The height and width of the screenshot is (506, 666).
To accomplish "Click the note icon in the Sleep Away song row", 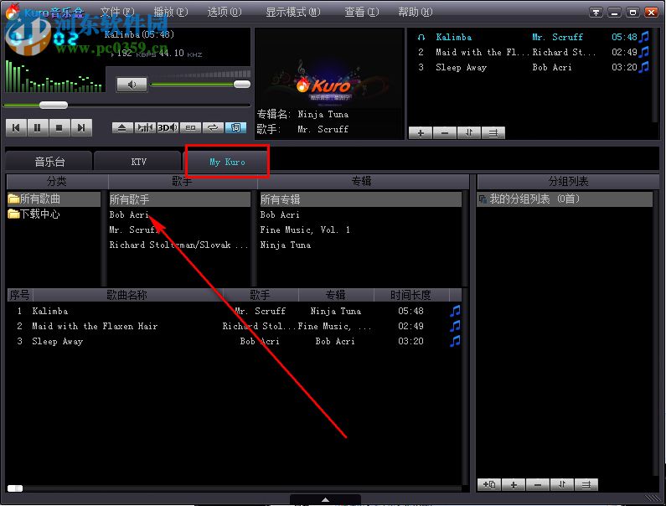I will (455, 341).
